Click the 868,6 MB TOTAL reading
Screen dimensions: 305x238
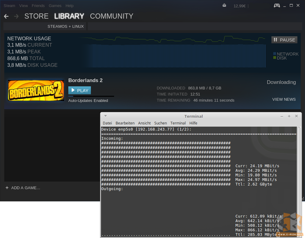26,58
